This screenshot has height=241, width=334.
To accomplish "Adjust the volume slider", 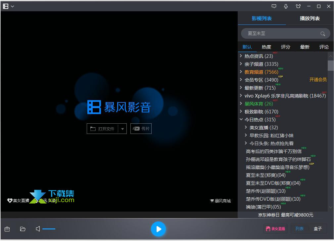I will click(x=51, y=229).
